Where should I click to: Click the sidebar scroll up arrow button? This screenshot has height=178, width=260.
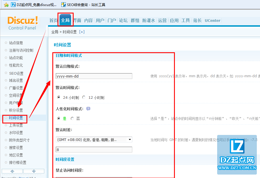pos(12,171)
